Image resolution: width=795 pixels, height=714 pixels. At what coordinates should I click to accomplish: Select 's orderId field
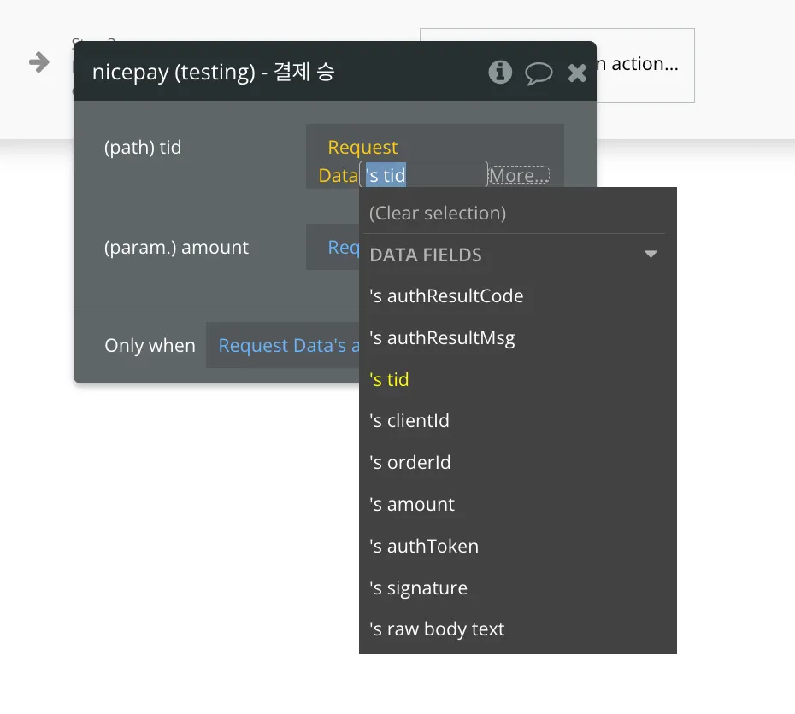click(409, 462)
